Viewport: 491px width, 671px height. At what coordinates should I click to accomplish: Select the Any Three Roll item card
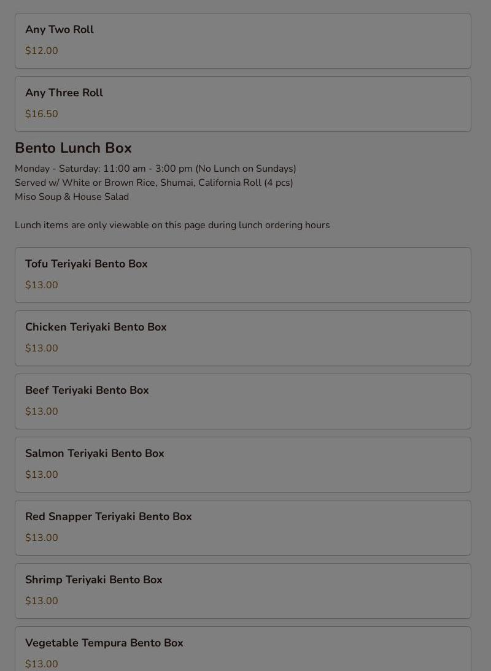[x=242, y=104]
